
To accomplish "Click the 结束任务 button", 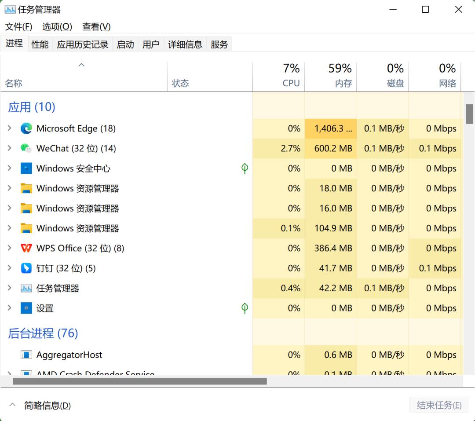I will tap(439, 405).
